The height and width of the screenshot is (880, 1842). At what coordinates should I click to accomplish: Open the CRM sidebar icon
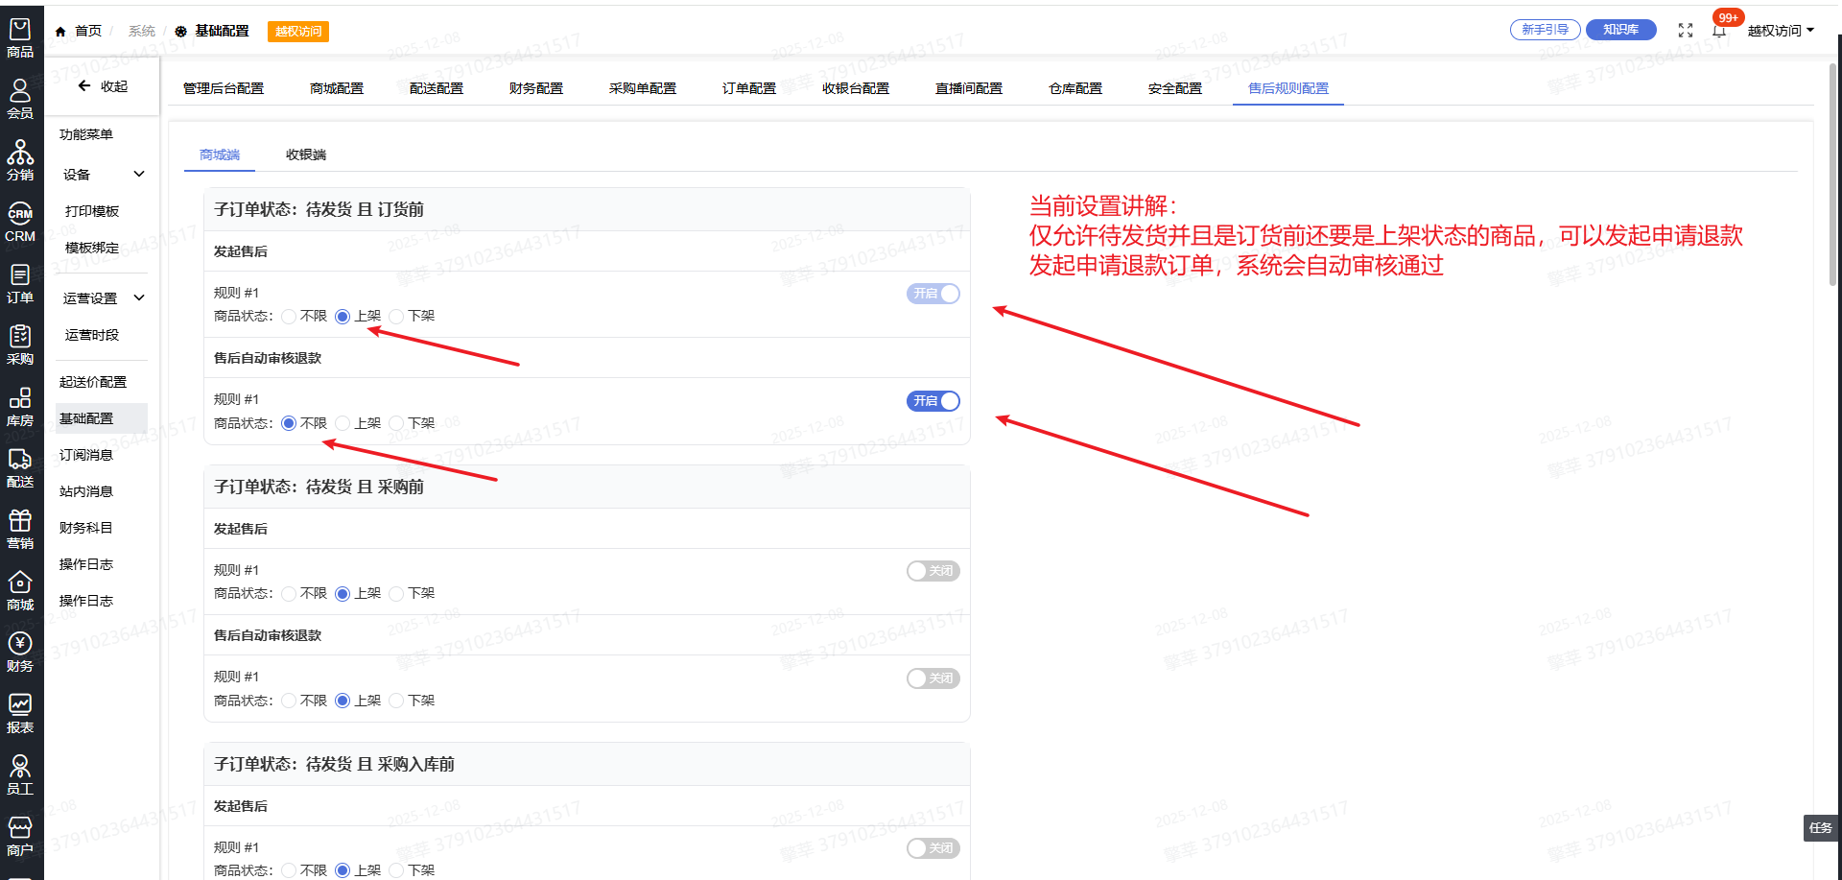[20, 223]
